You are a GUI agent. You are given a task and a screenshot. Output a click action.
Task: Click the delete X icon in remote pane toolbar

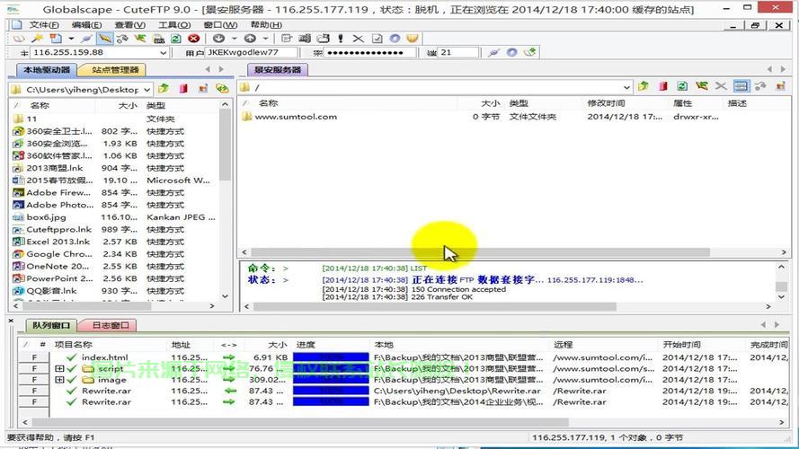(x=720, y=87)
